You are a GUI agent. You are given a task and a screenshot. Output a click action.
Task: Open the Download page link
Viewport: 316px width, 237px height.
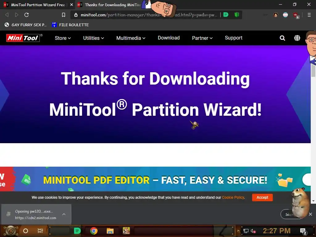[x=169, y=38]
